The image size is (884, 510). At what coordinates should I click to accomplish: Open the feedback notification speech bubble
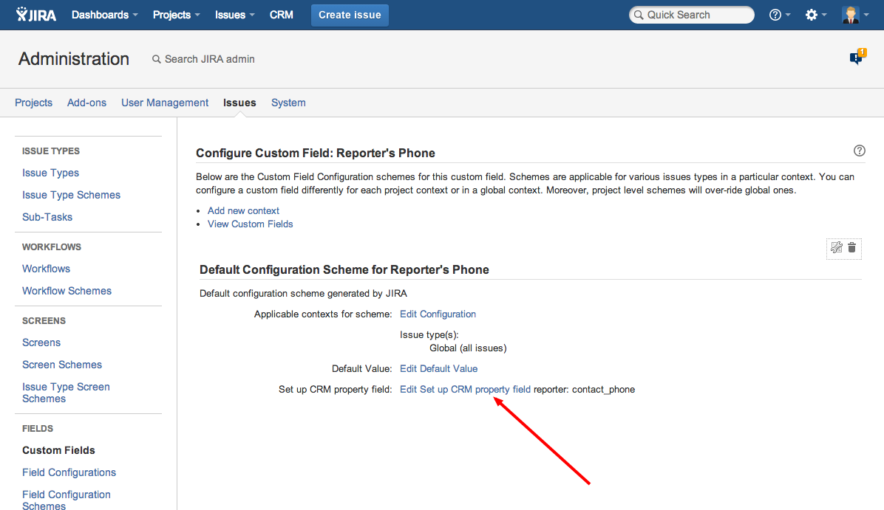click(857, 58)
